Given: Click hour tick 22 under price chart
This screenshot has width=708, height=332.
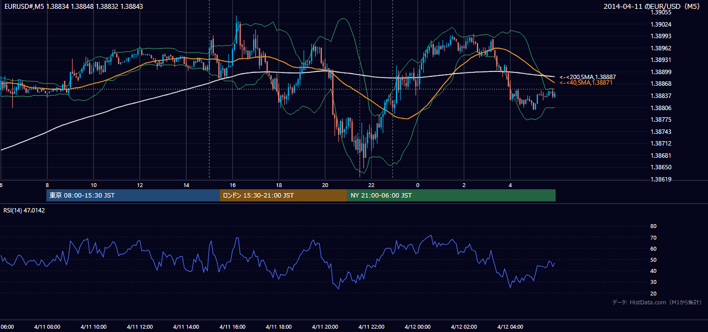Looking at the screenshot, I should (371, 185).
